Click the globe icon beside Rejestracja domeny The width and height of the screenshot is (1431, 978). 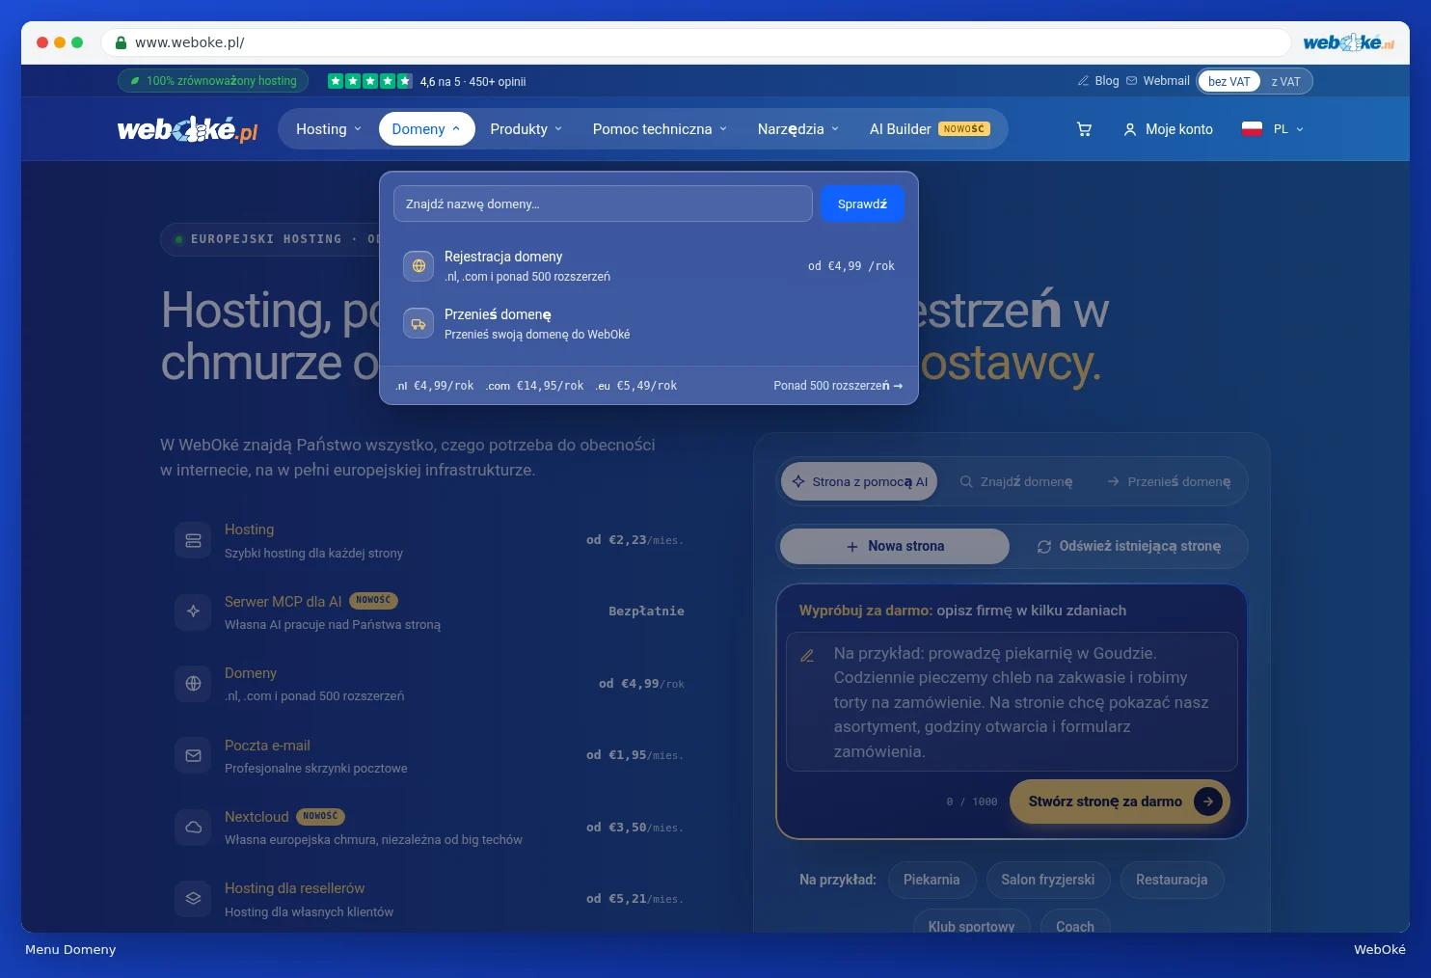418,266
